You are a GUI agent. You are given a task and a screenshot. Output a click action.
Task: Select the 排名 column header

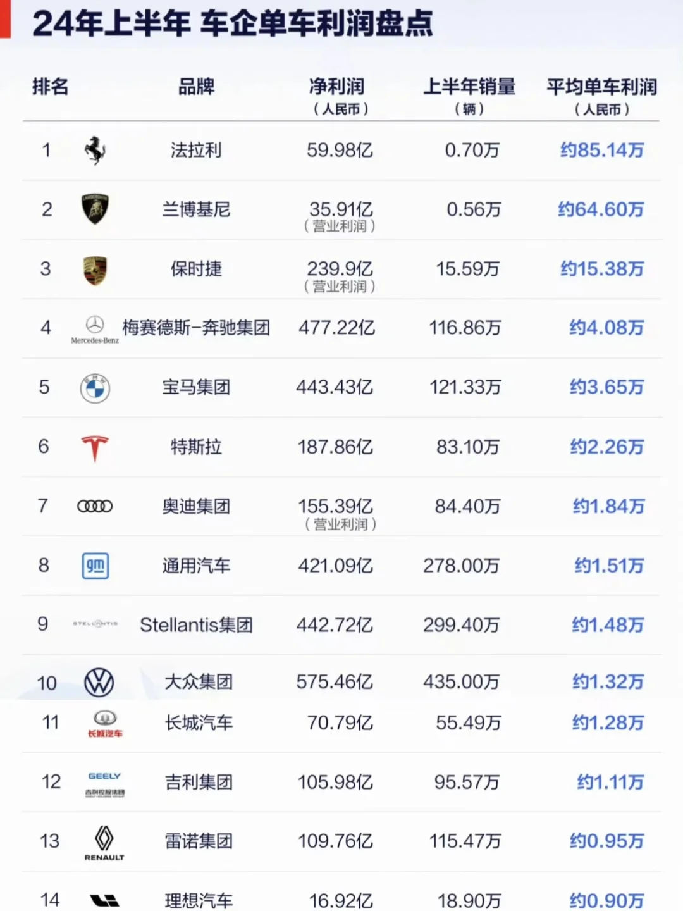pyautogui.click(x=51, y=87)
